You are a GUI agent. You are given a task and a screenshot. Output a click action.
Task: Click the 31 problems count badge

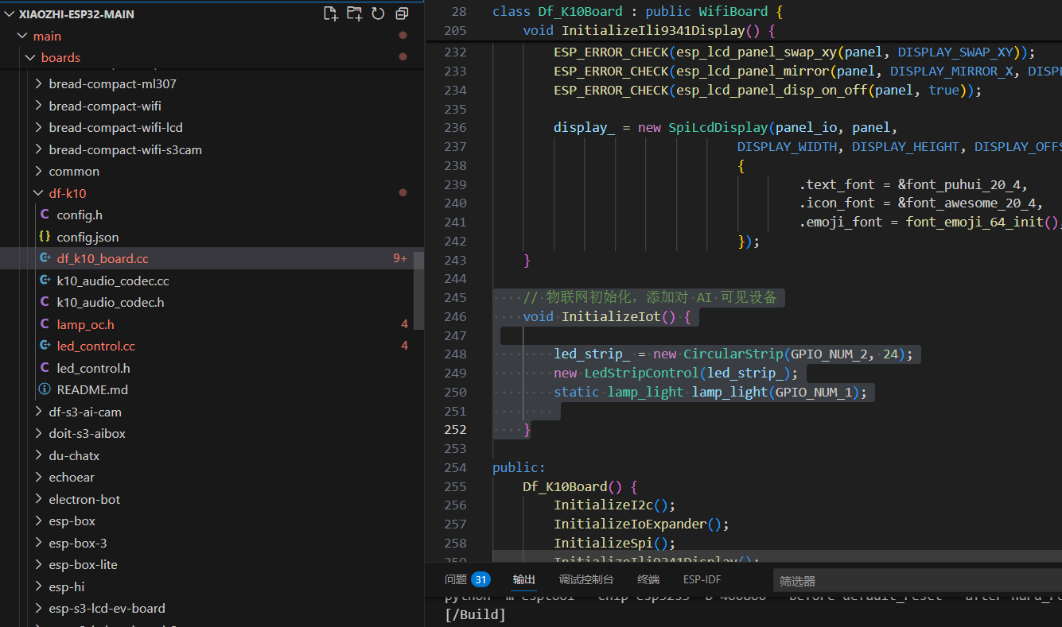click(x=480, y=579)
